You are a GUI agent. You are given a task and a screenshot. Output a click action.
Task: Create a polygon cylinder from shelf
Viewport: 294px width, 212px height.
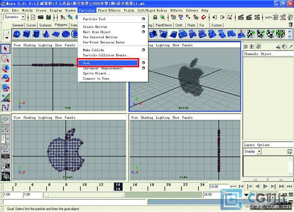tap(36, 34)
